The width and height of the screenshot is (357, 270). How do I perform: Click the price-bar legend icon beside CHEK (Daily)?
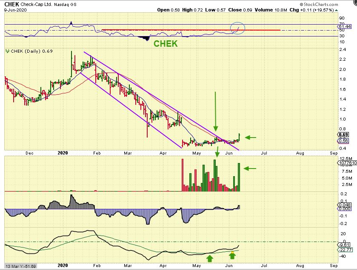click(x=7, y=51)
